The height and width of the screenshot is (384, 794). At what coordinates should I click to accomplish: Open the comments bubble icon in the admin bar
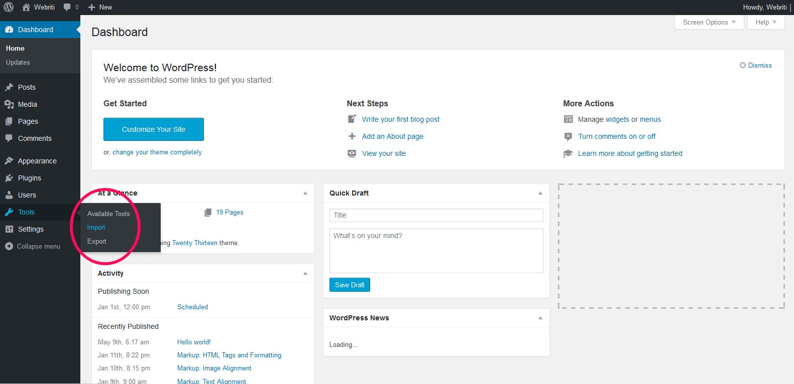(67, 8)
